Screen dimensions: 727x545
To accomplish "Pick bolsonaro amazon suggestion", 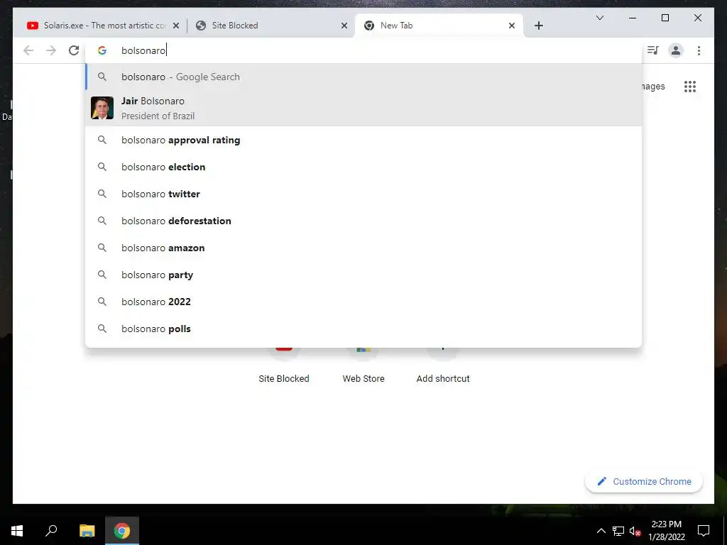I will point(364,248).
